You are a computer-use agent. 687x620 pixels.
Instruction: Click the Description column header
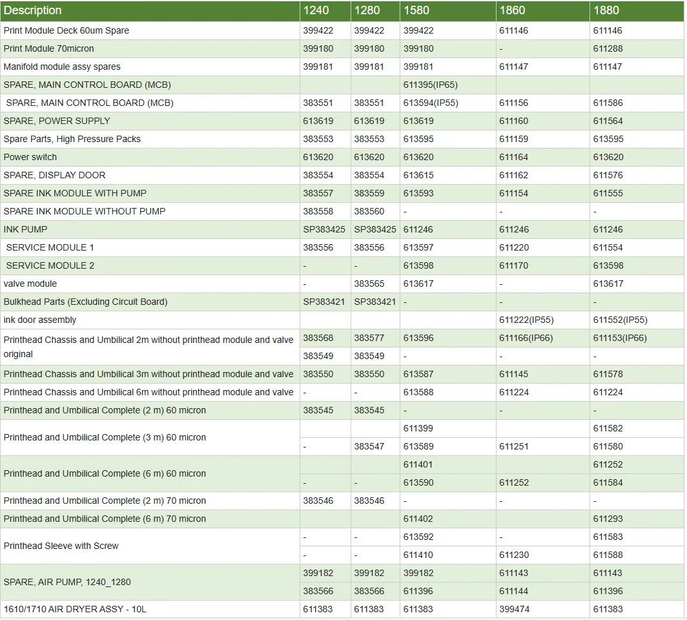pos(33,10)
